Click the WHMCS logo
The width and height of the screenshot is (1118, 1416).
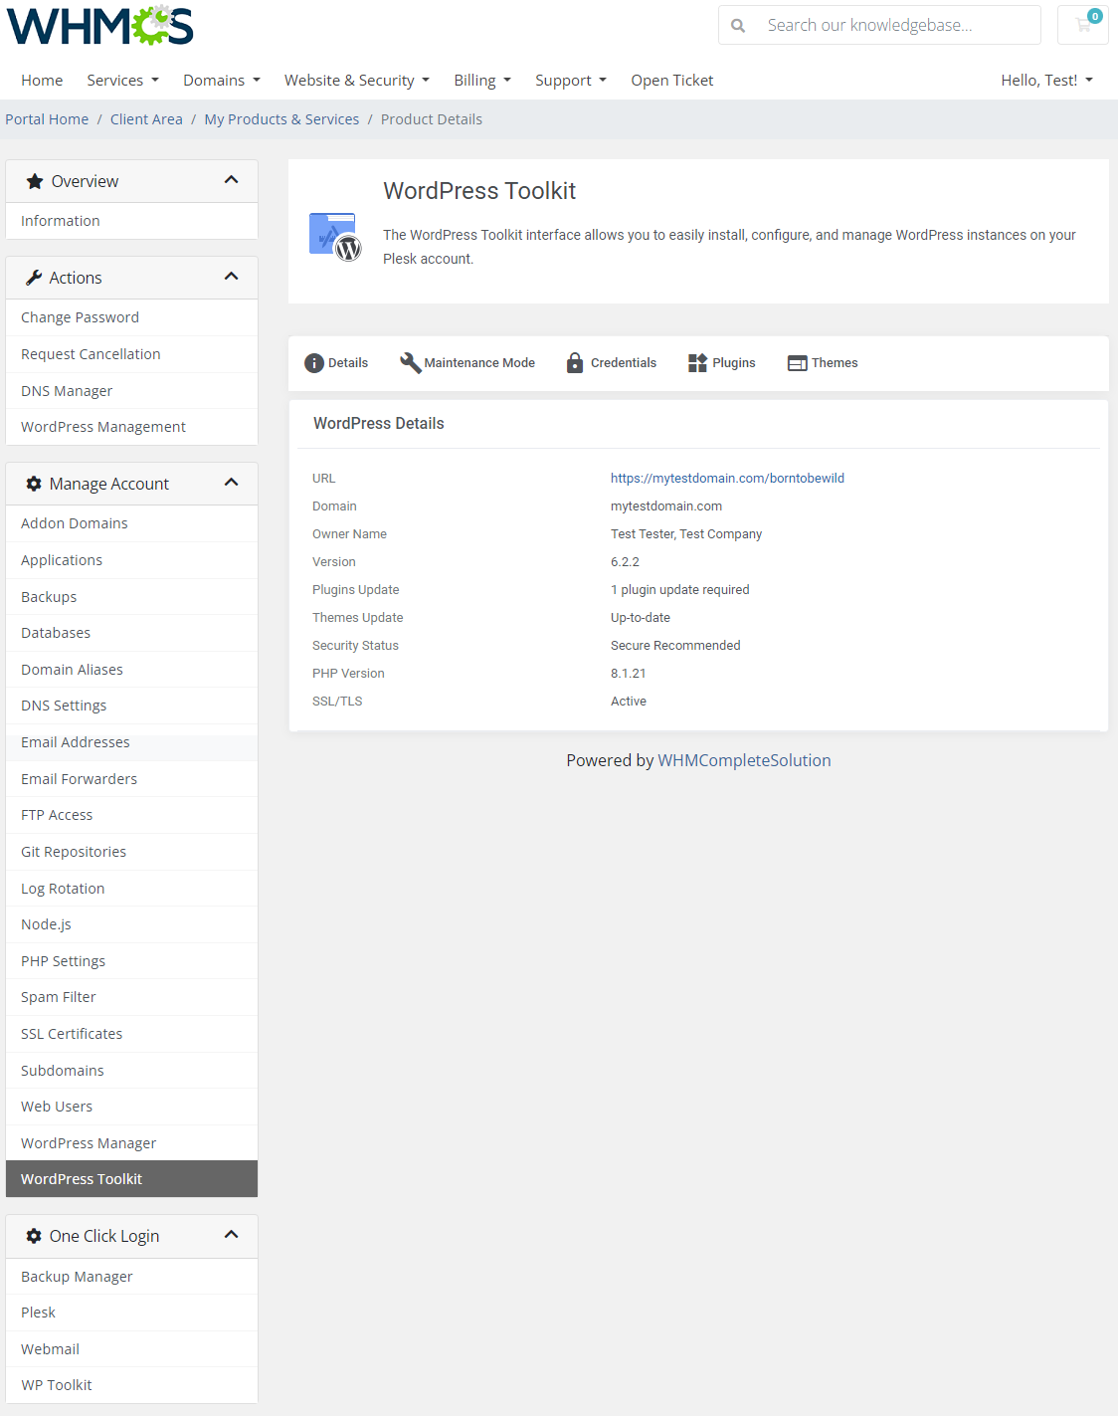tap(100, 25)
